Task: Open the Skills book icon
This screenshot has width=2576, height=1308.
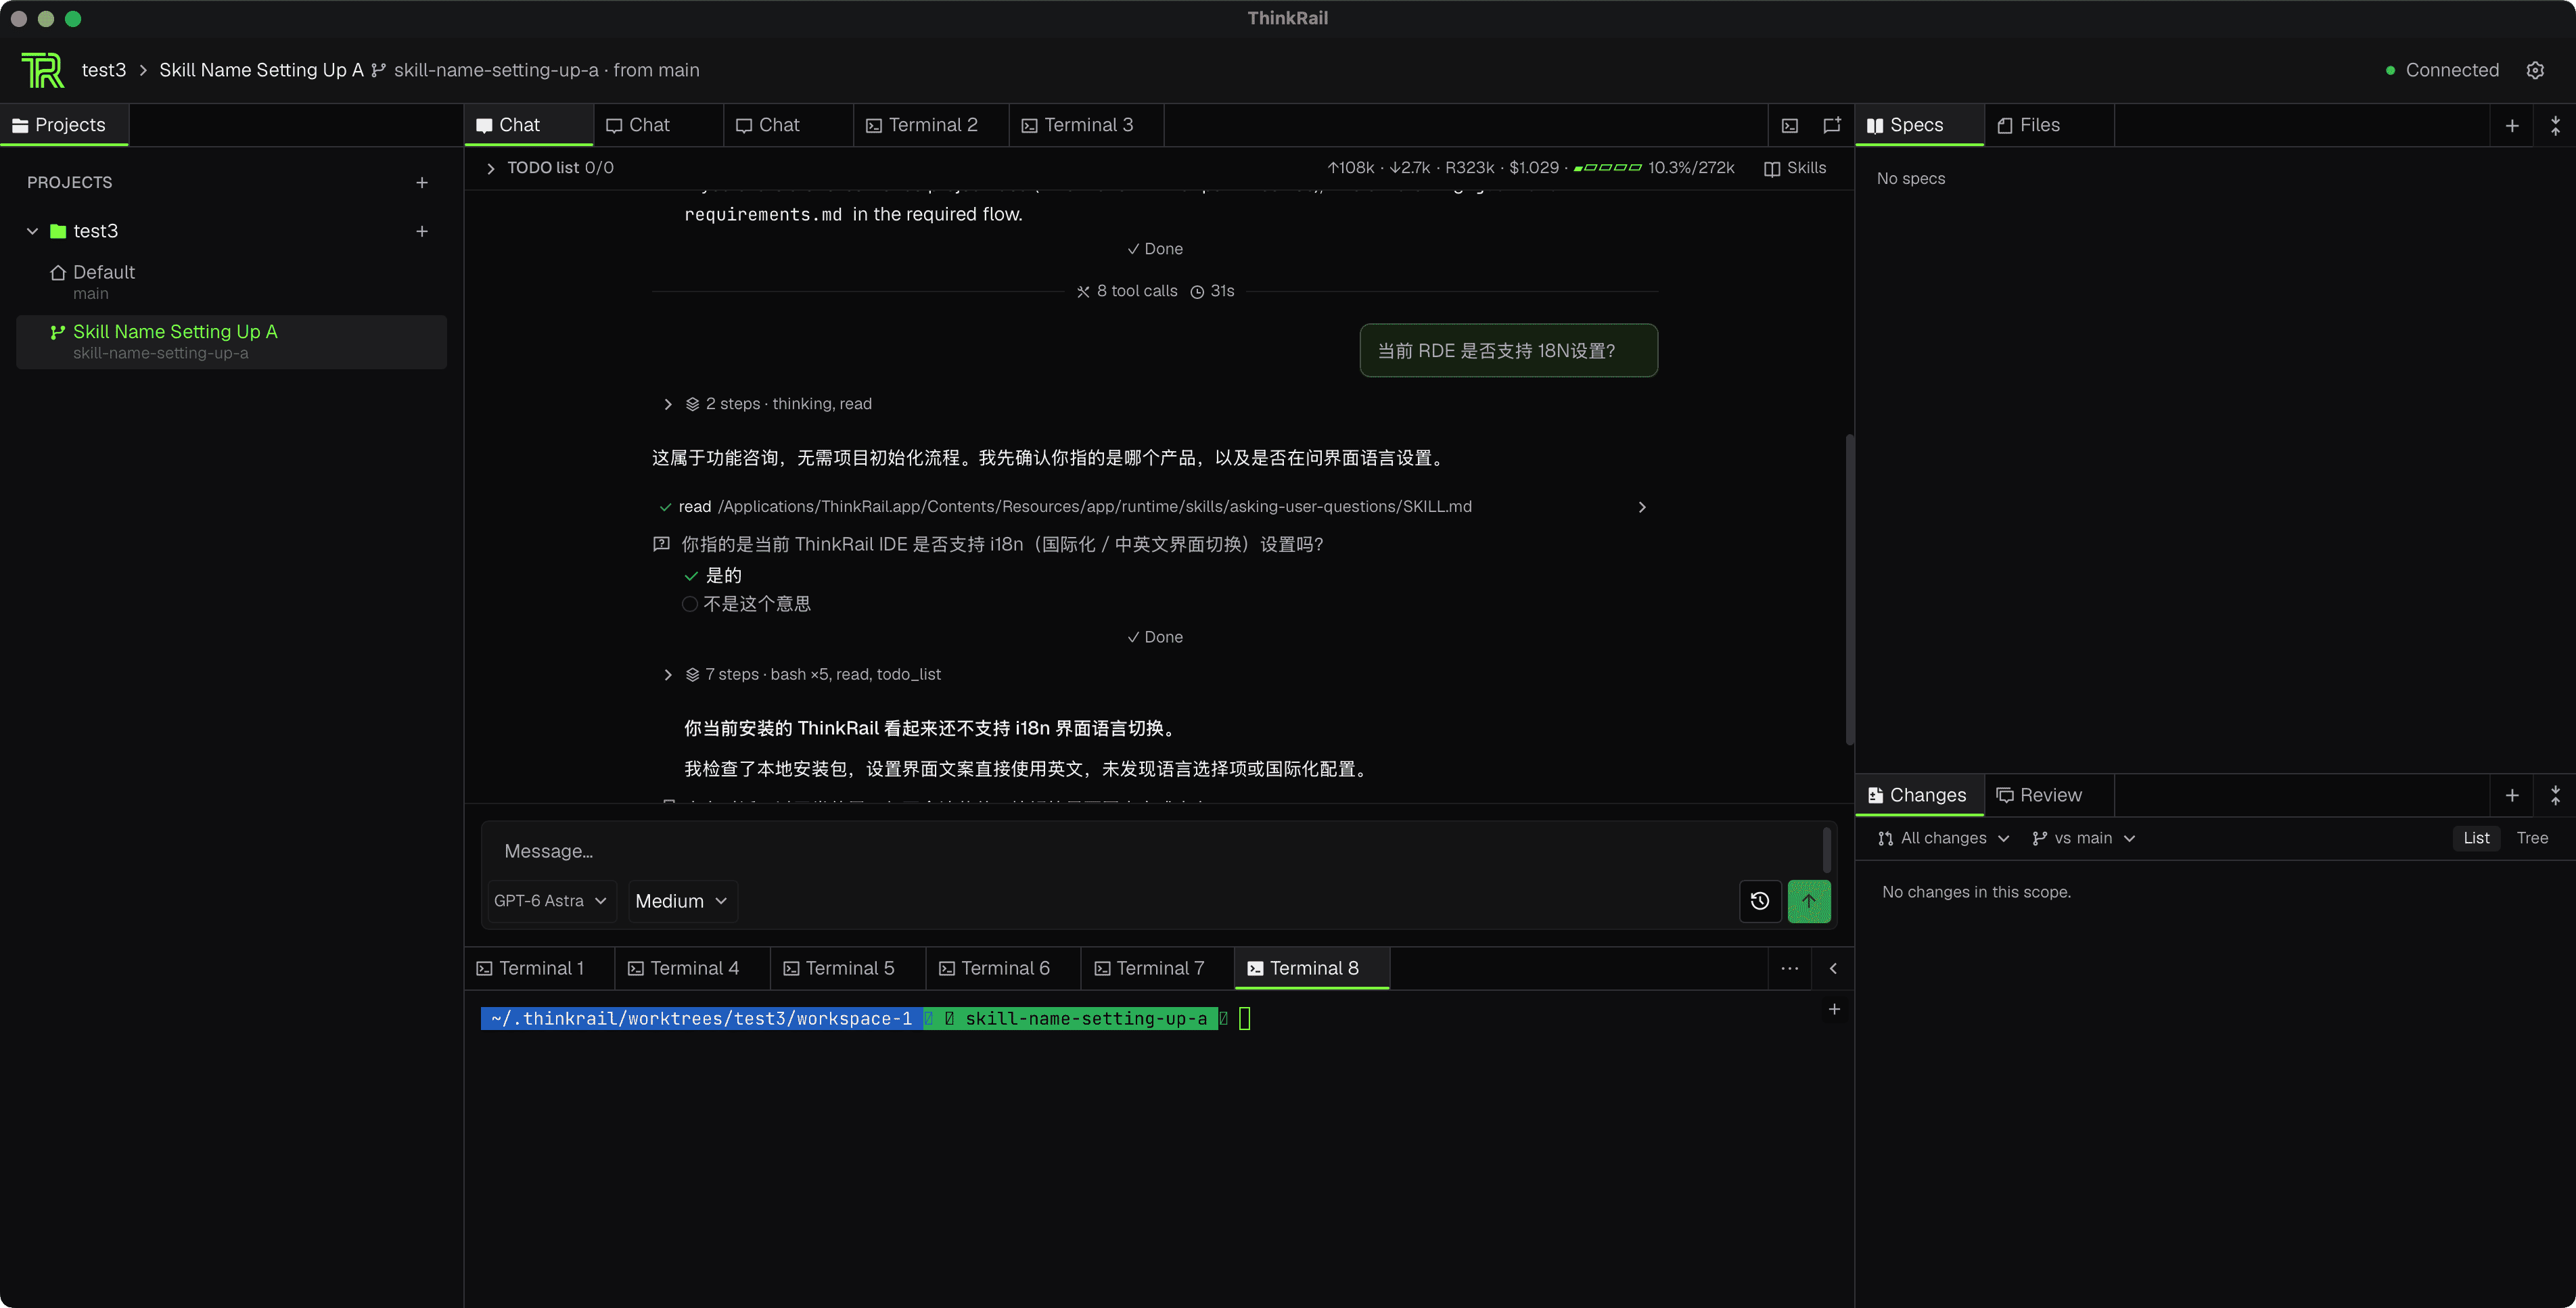Action: point(1772,168)
